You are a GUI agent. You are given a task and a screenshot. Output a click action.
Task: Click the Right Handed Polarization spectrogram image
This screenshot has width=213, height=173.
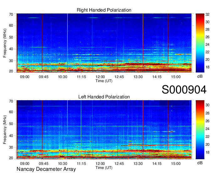tap(104, 43)
